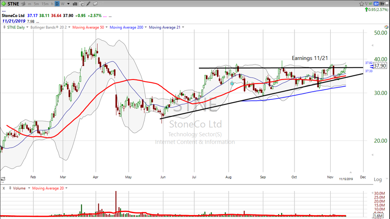This screenshot has height=219, width=390.
Task: Click the move handle beside STNE Daily
Action: pyautogui.click(x=4, y=27)
